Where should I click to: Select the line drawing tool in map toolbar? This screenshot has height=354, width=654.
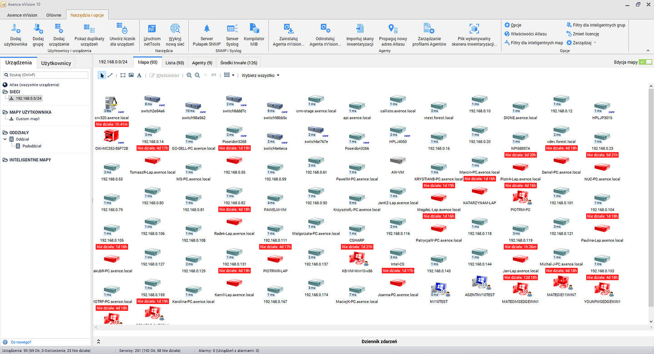(x=110, y=75)
